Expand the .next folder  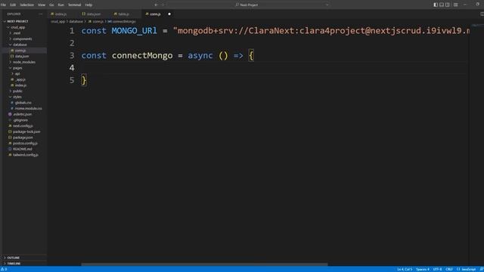[x=17, y=33]
